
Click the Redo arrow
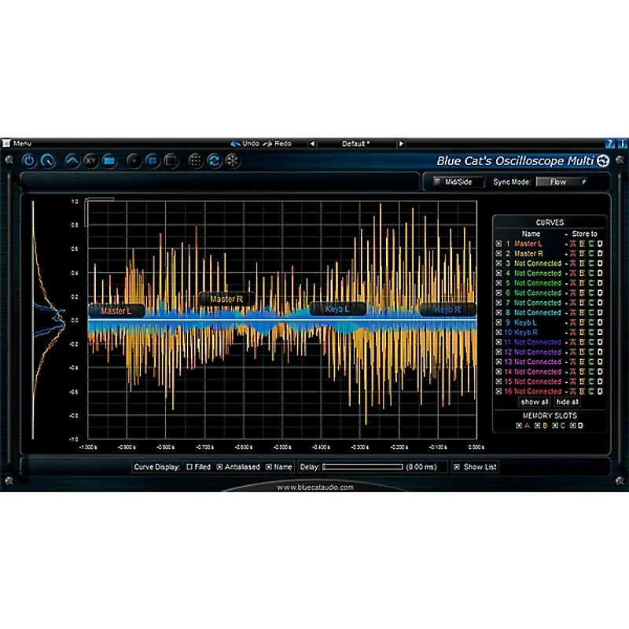[x=268, y=144]
